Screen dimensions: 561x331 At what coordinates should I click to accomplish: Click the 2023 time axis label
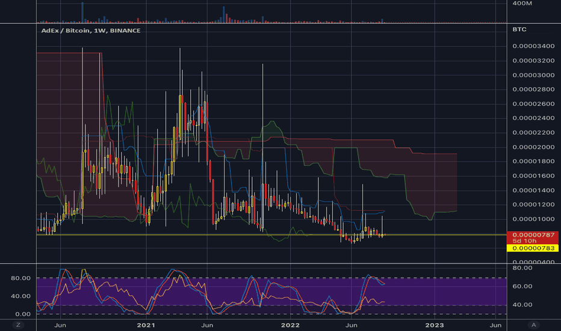click(x=435, y=325)
